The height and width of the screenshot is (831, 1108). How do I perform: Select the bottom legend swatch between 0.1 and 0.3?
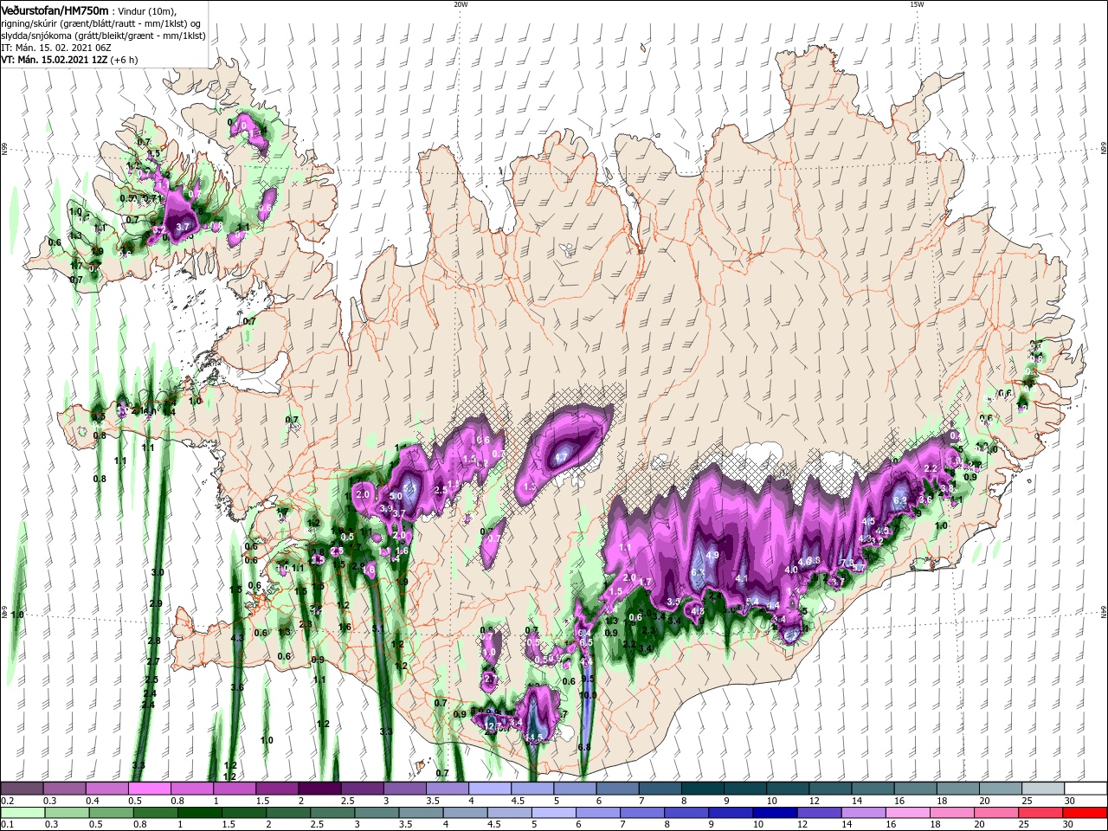click(x=23, y=813)
